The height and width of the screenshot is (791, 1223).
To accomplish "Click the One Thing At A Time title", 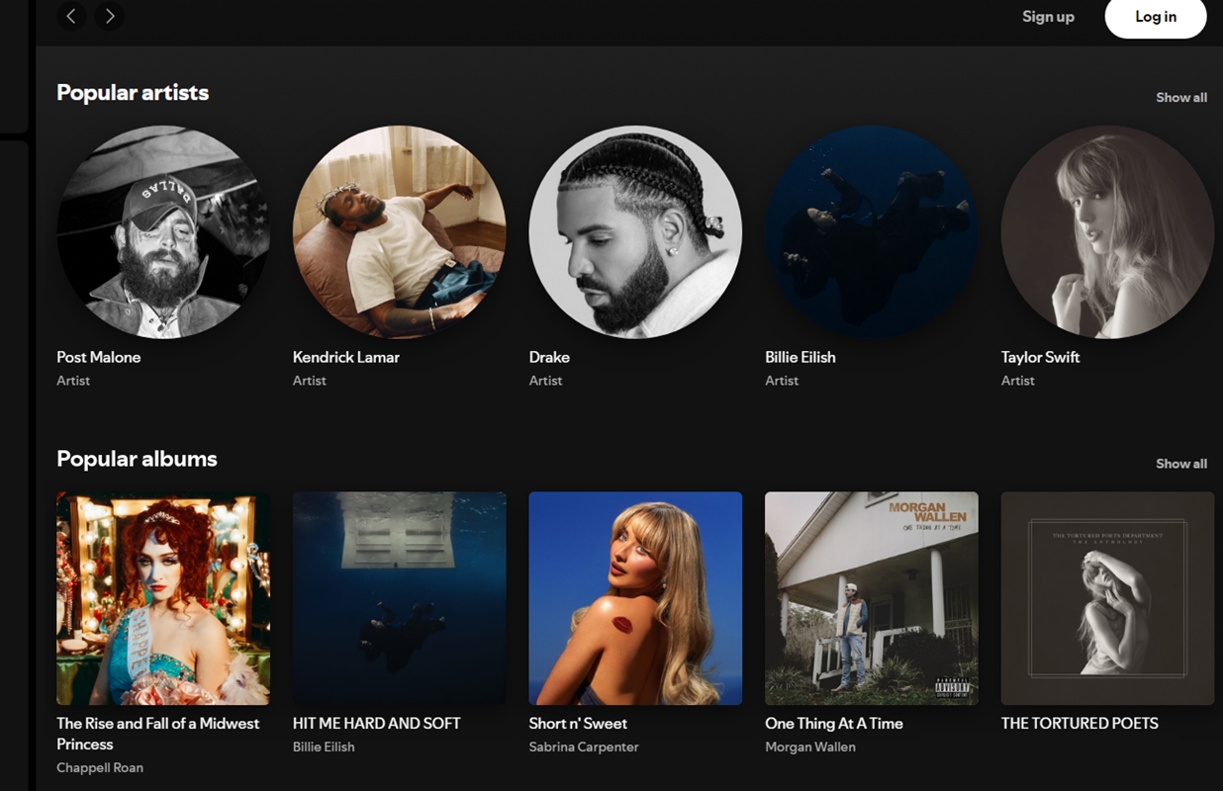I will [x=834, y=724].
